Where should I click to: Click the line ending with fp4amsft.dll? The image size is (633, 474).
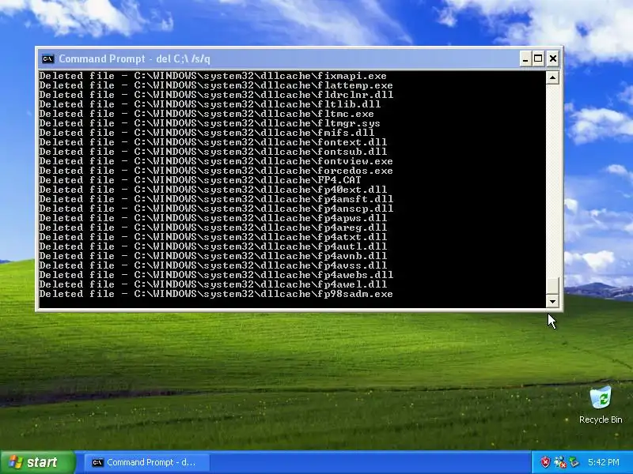(216, 199)
